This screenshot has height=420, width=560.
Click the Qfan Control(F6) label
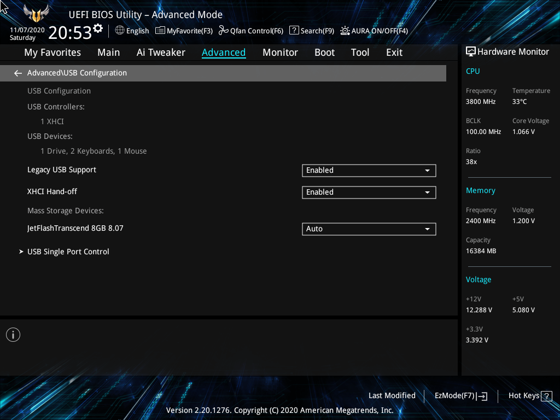(x=256, y=31)
